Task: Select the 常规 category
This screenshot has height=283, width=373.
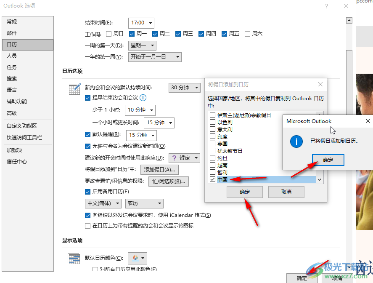Action: click(28, 22)
